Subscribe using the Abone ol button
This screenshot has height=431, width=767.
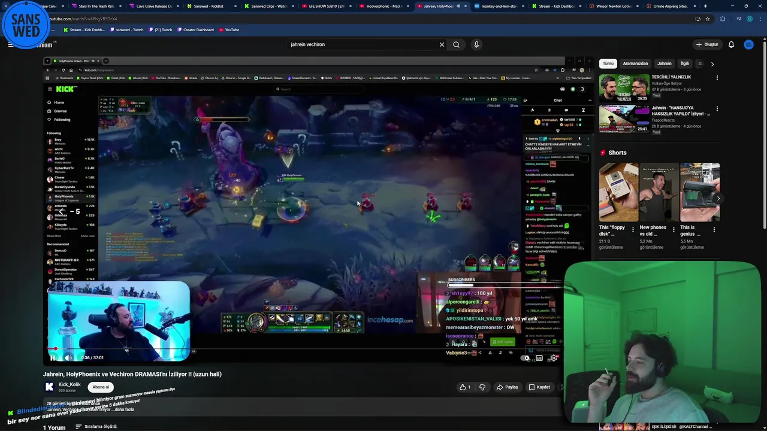click(x=101, y=387)
